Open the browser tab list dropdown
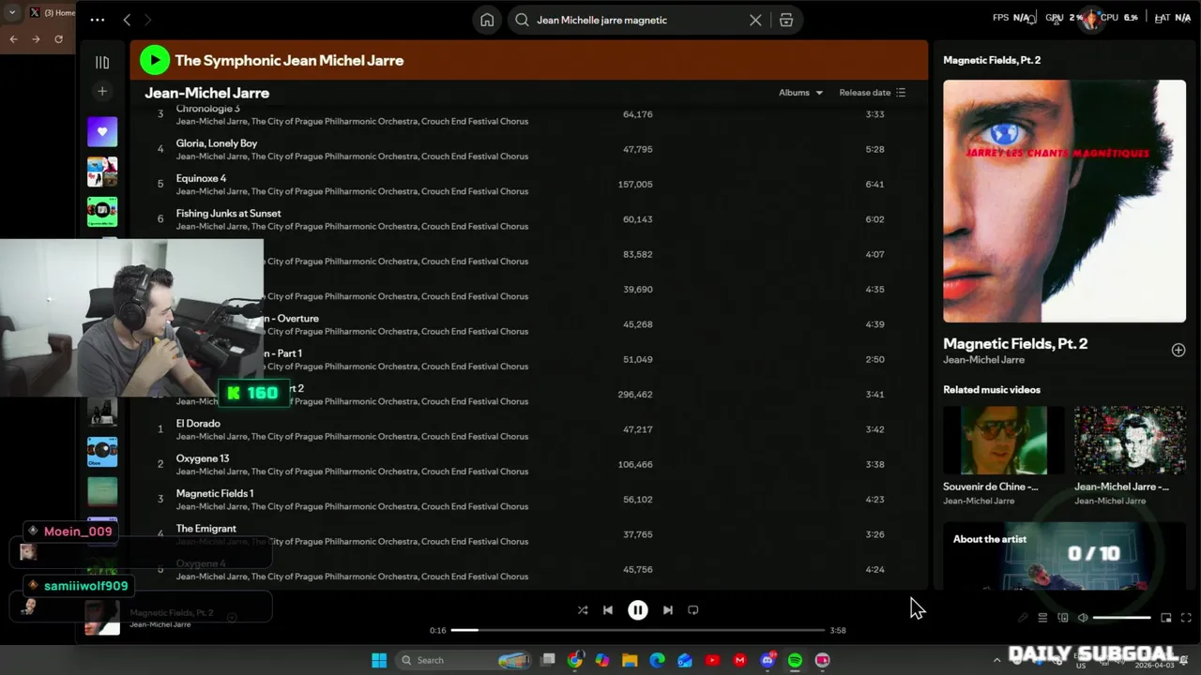 point(12,12)
